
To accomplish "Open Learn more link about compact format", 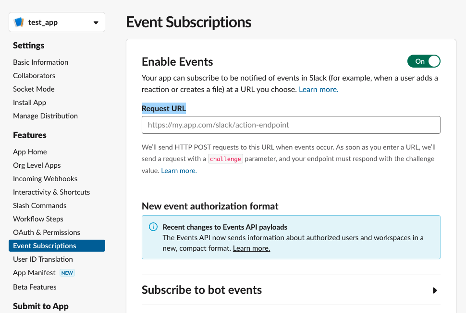I will [x=251, y=248].
